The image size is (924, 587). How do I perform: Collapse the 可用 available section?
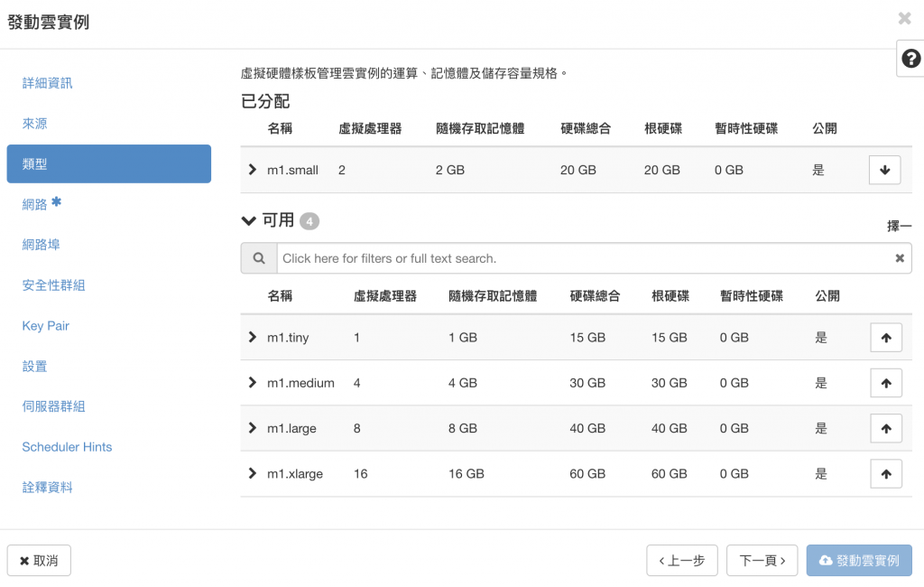249,220
